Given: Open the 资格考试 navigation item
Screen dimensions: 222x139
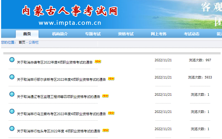Looking at the screenshot, I should [x=126, y=34].
